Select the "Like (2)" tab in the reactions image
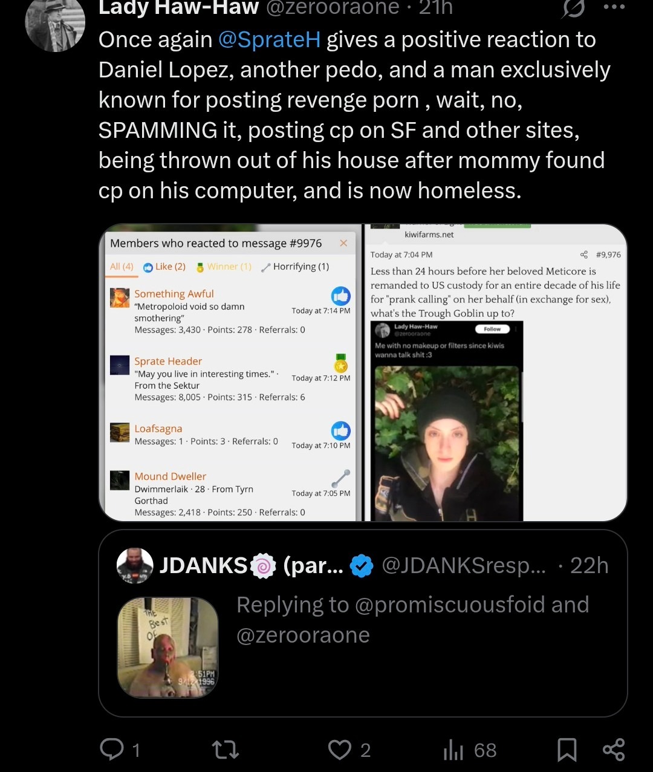The image size is (653, 772). (164, 267)
